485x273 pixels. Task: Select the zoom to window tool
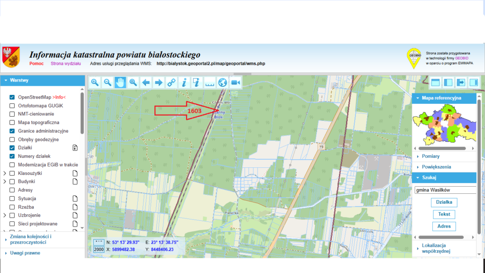click(133, 82)
